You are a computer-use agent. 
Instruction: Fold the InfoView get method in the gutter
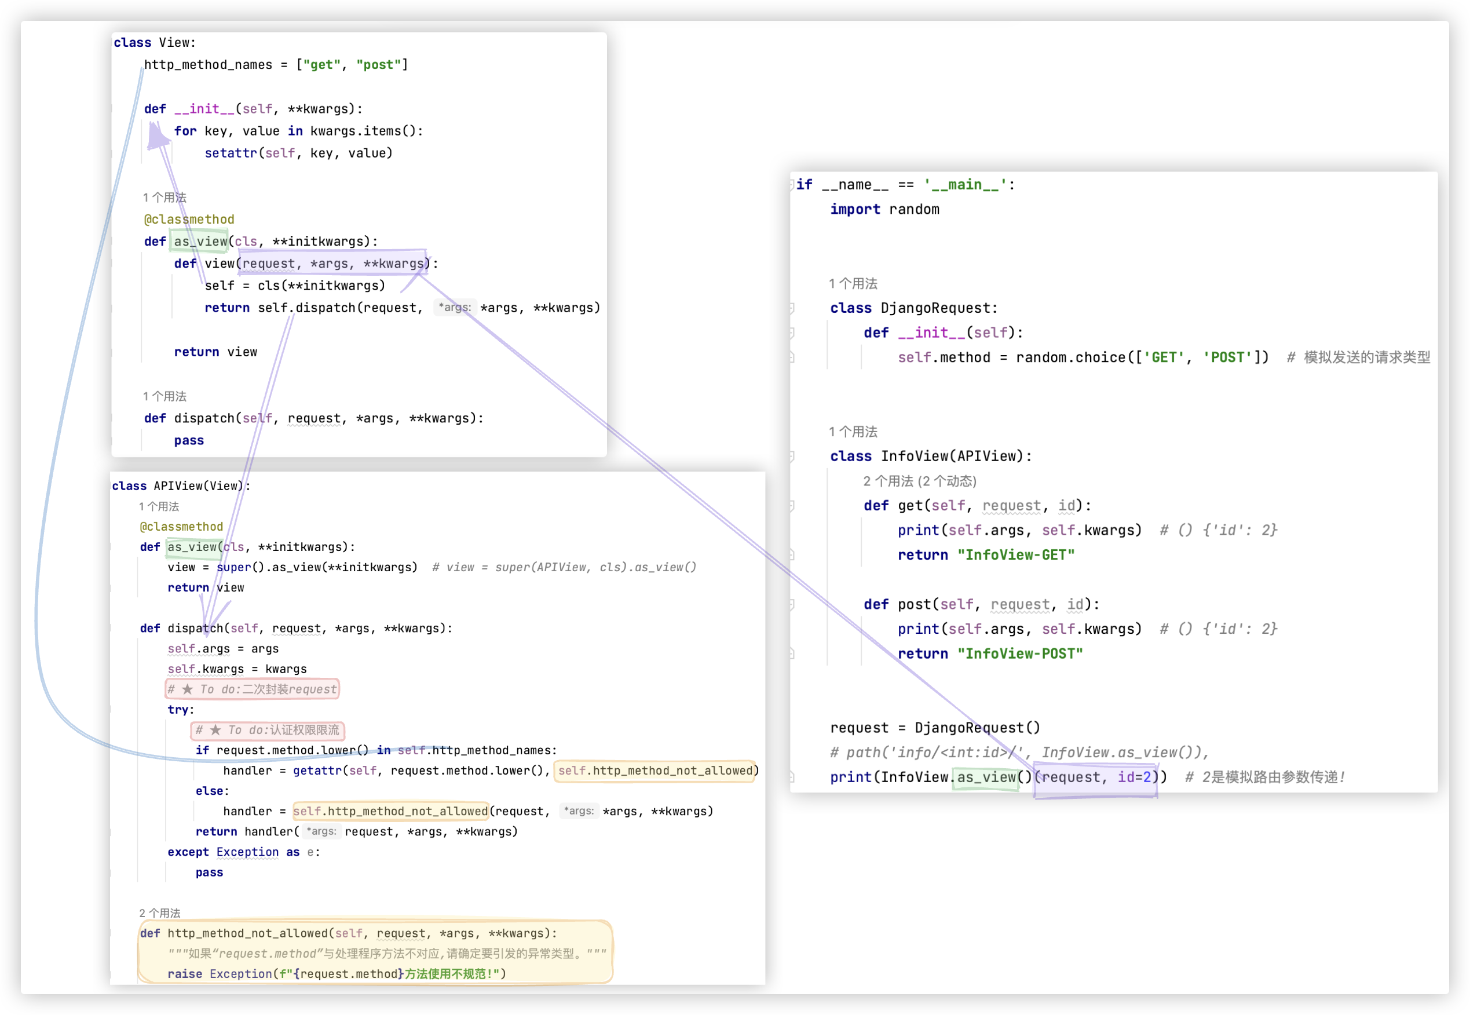click(x=792, y=506)
